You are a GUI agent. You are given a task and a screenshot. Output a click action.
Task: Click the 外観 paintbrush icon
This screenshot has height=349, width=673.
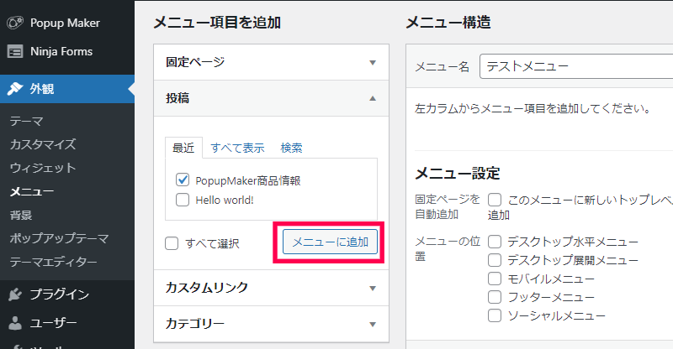point(15,89)
